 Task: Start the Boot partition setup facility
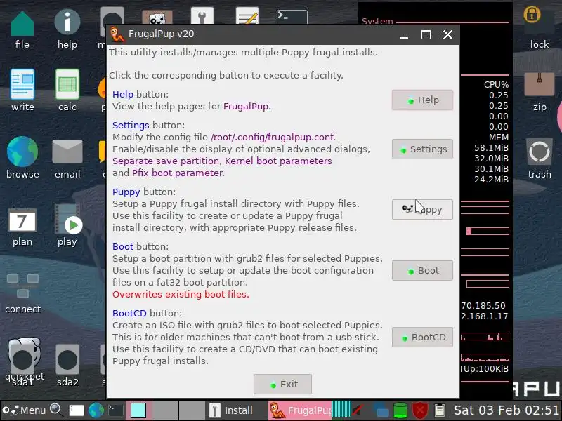pyautogui.click(x=422, y=270)
